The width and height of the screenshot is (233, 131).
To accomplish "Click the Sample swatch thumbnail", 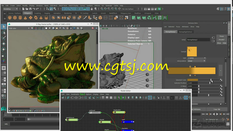I will 192,52.
